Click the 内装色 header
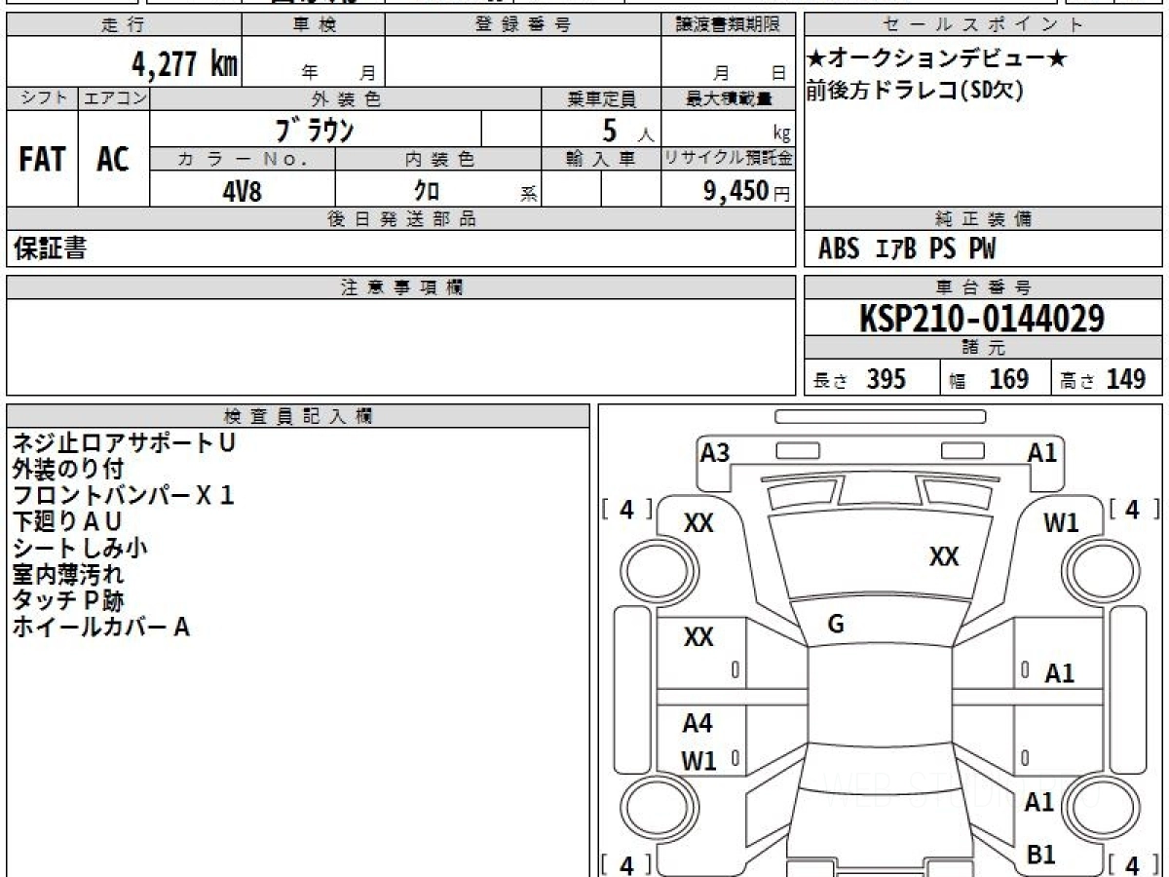The width and height of the screenshot is (1169, 877). (438, 160)
